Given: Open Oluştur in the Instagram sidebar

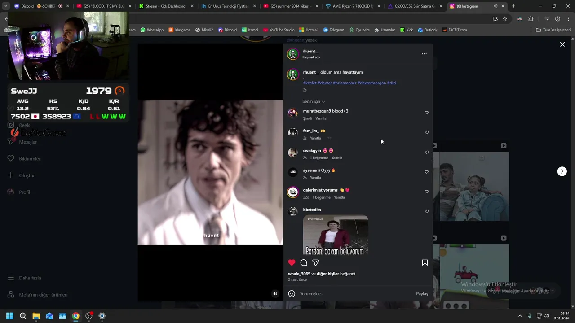Looking at the screenshot, I should pos(21,175).
